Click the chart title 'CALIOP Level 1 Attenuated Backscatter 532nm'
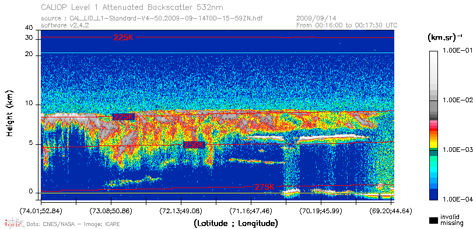Screen dimensions: 473x229 (x=132, y=7)
